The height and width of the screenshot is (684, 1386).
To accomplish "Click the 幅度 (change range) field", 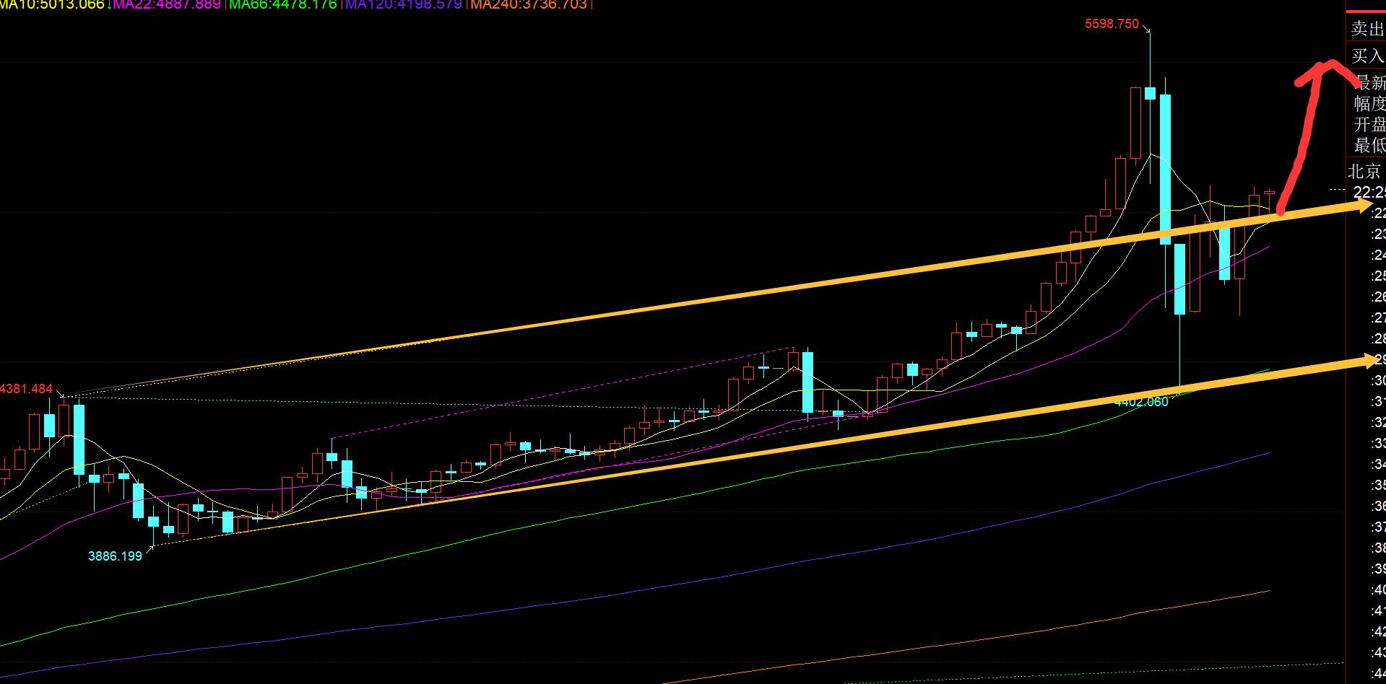I will pyautogui.click(x=1369, y=103).
